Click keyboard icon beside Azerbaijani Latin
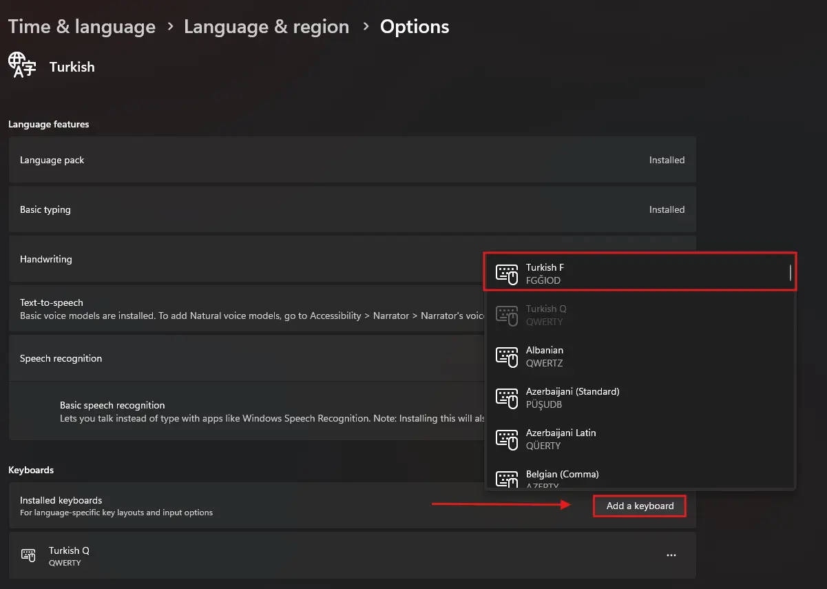The height and width of the screenshot is (589, 827). [x=507, y=439]
